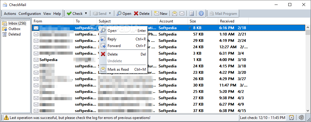This screenshot has height=122, width=311.
Task: Expand the Send button dropdown arrow
Action: pyautogui.click(x=110, y=14)
